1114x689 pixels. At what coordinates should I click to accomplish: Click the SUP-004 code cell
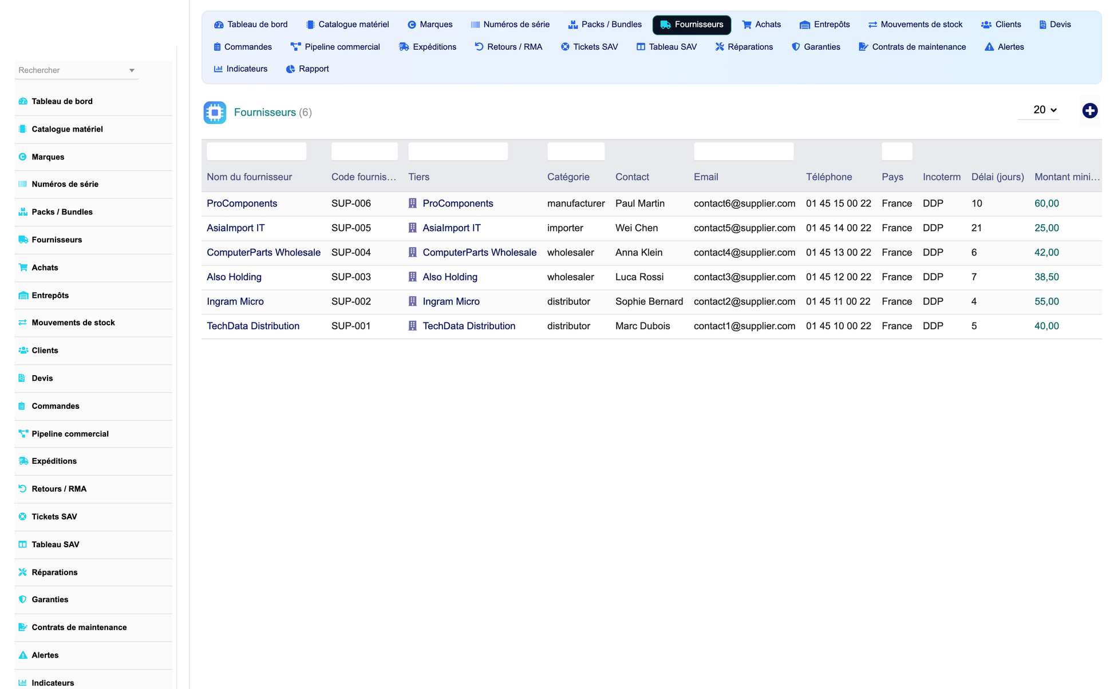click(x=351, y=252)
